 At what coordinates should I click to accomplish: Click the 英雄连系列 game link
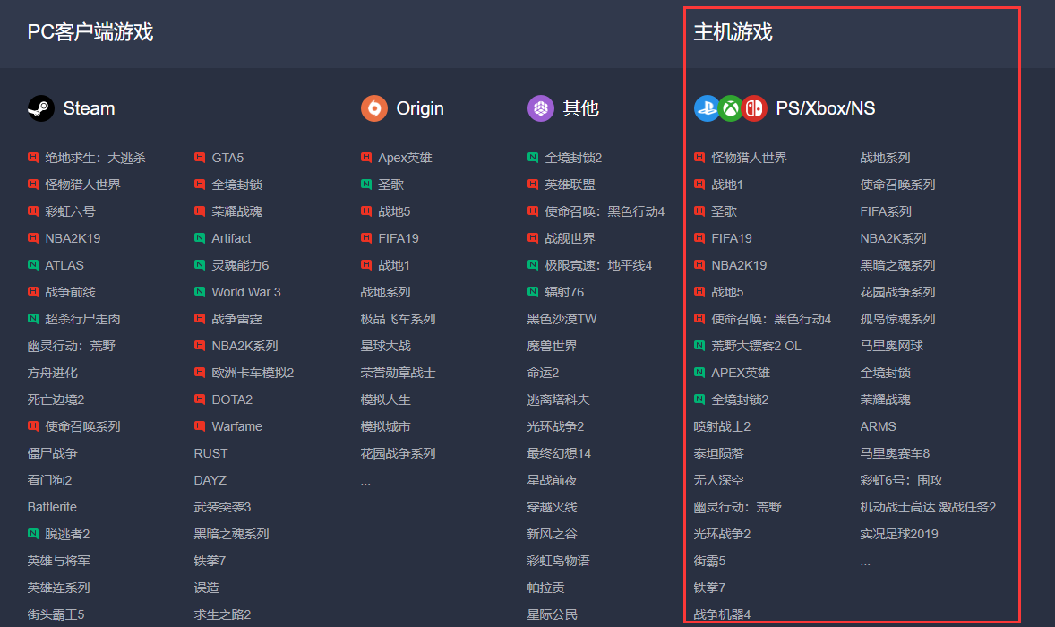(x=58, y=588)
